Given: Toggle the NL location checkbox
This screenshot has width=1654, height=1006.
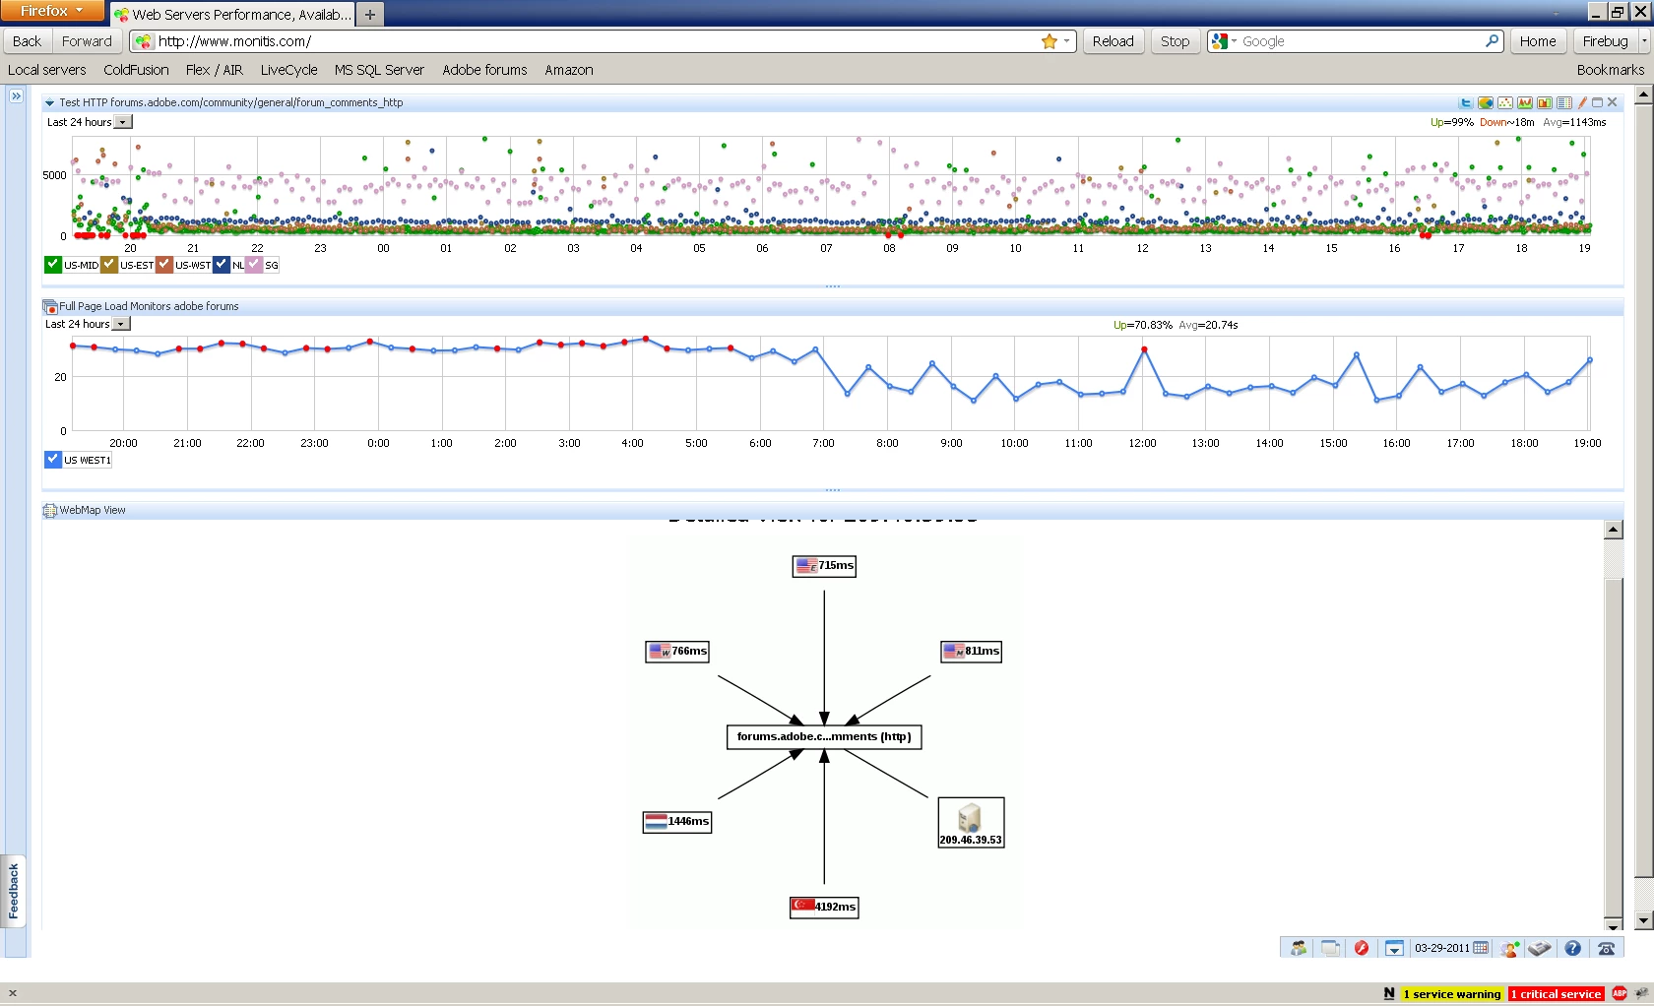Looking at the screenshot, I should pyautogui.click(x=222, y=264).
